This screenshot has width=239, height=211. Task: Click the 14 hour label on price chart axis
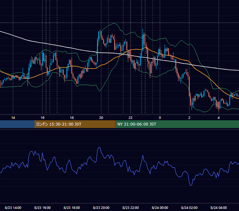click(x=13, y=118)
